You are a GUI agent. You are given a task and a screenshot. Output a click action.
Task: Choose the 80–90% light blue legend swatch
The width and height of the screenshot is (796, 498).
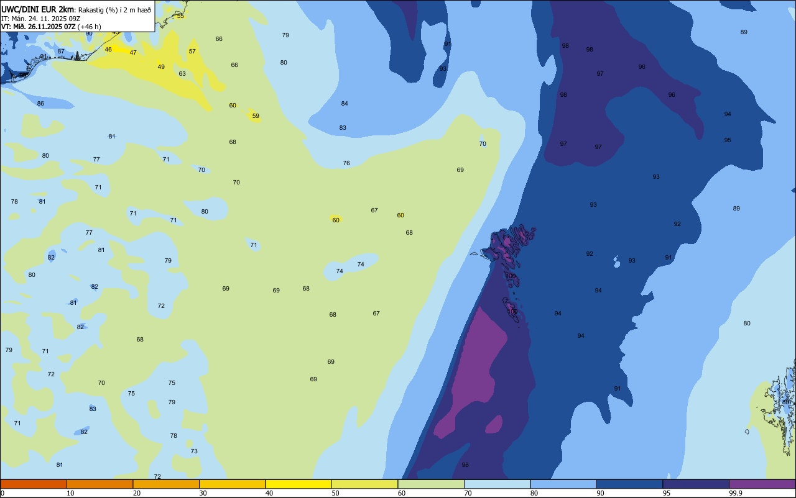pyautogui.click(x=563, y=484)
